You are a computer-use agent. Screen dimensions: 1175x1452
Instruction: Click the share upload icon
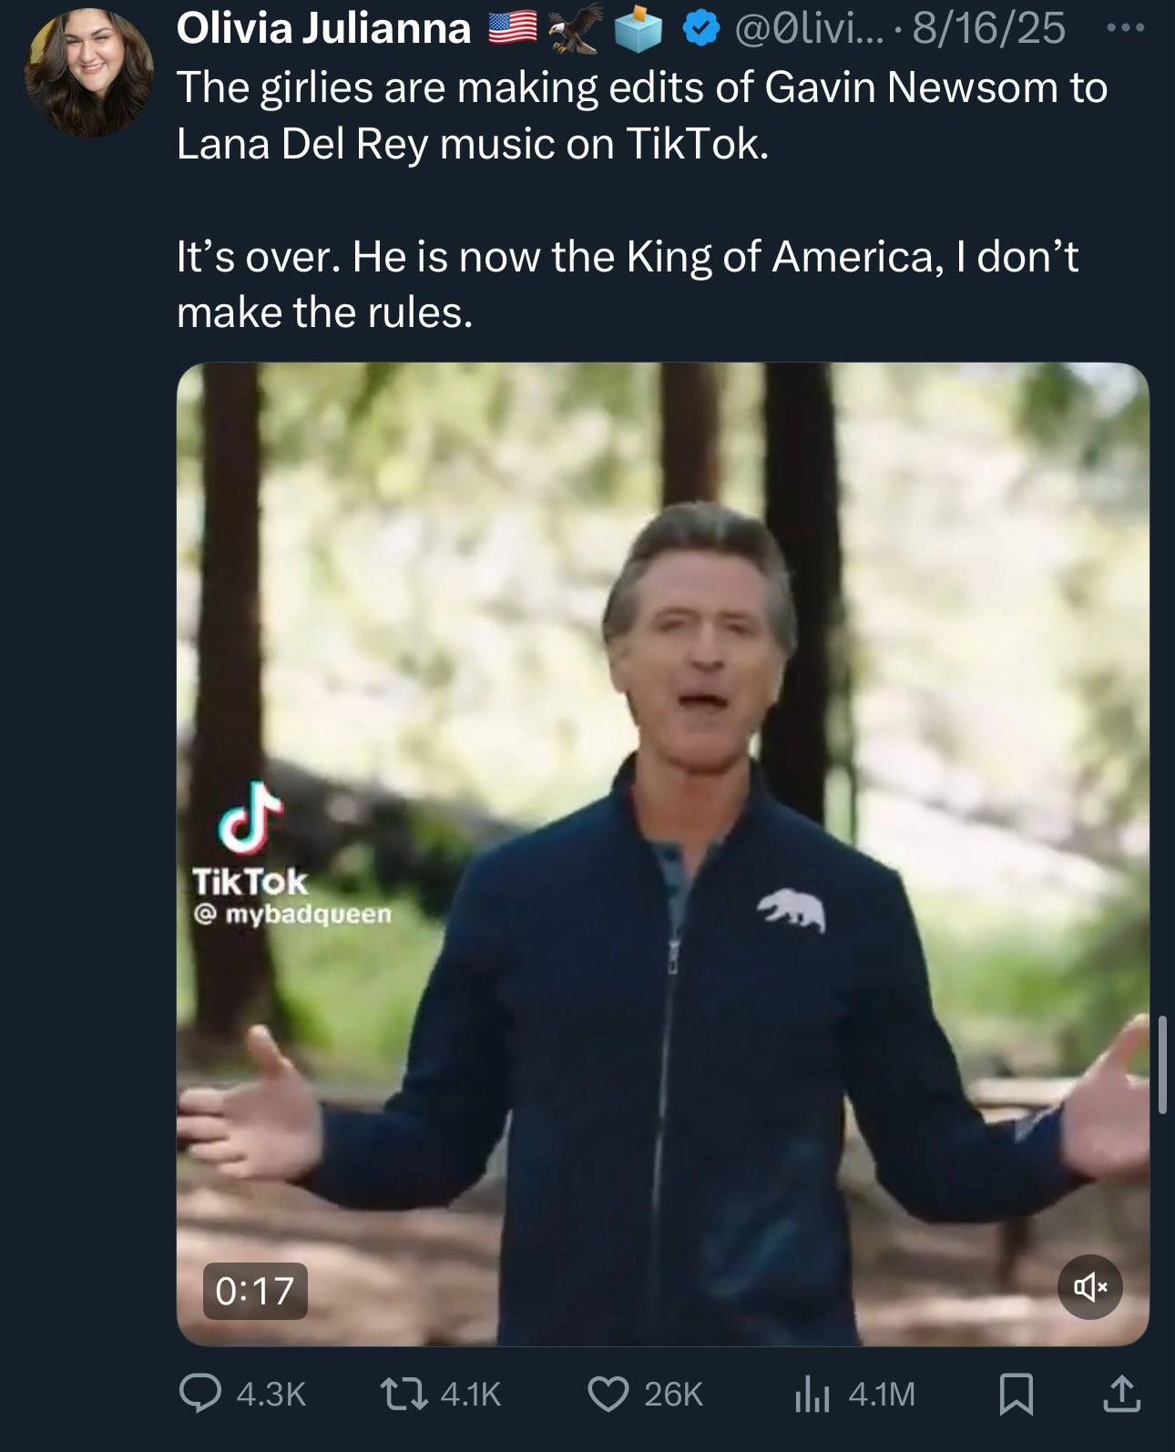1122,1394
